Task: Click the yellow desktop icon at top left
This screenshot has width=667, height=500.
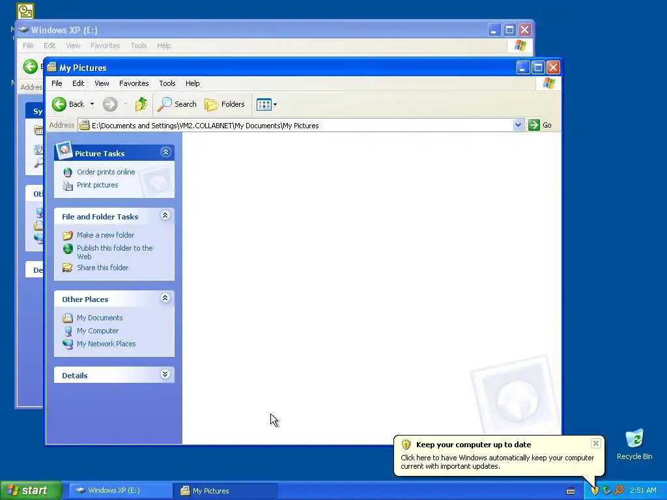Action: (x=25, y=11)
